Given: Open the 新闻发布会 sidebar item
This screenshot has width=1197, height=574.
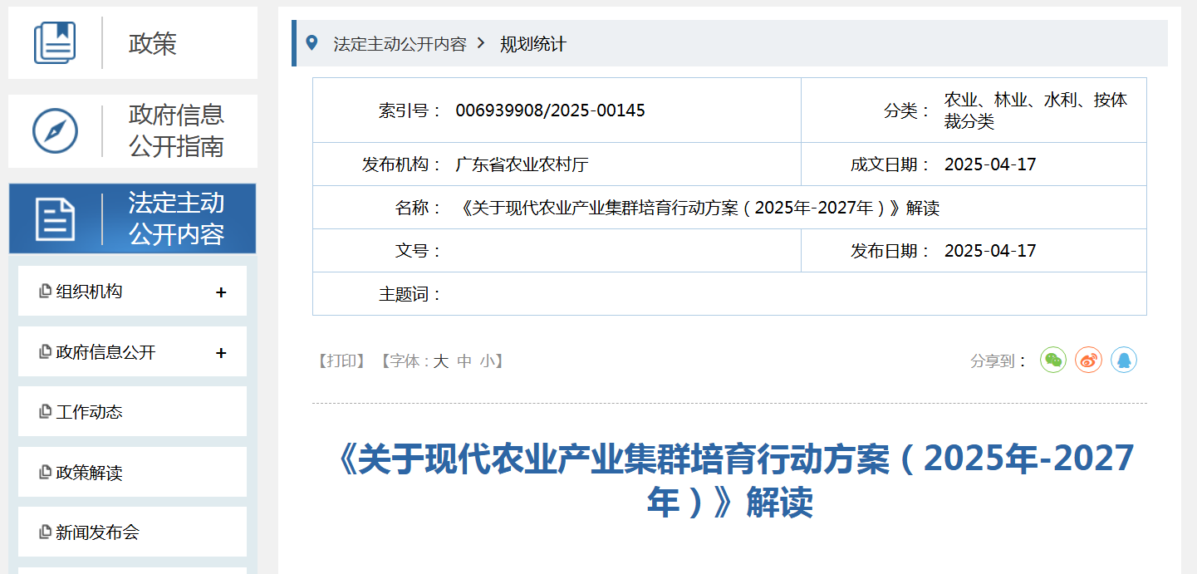Looking at the screenshot, I should point(97,532).
